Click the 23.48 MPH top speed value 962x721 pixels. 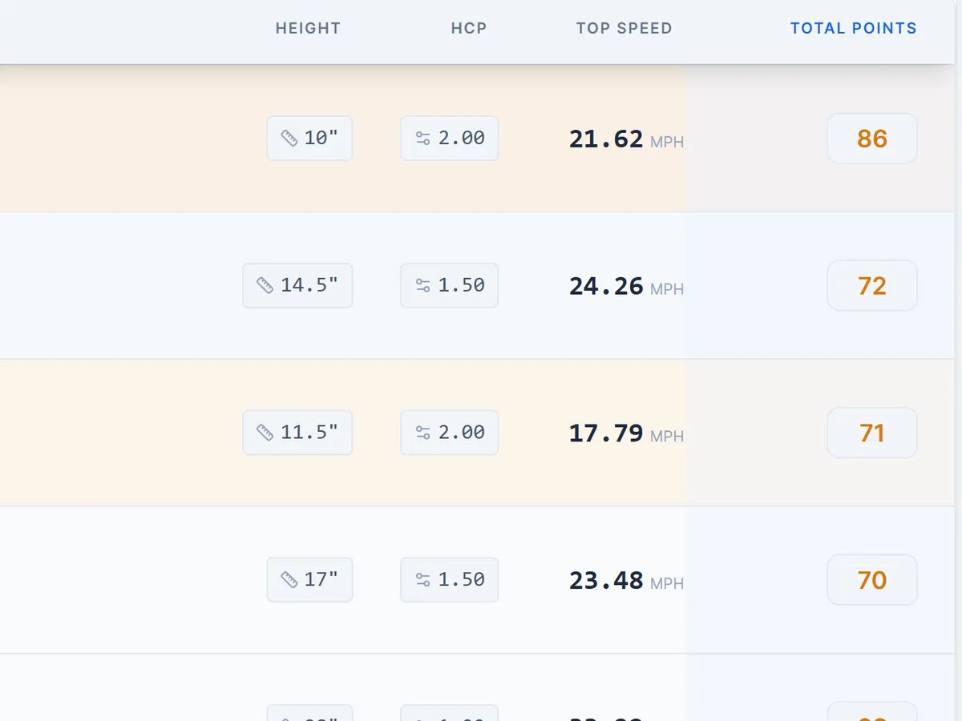coord(626,581)
